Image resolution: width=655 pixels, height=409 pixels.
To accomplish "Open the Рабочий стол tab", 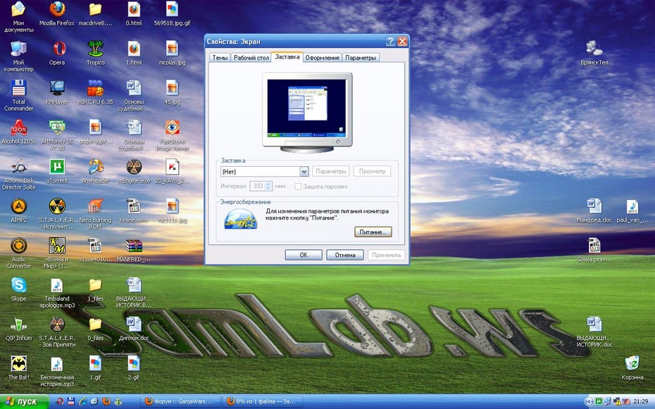I will [x=251, y=58].
